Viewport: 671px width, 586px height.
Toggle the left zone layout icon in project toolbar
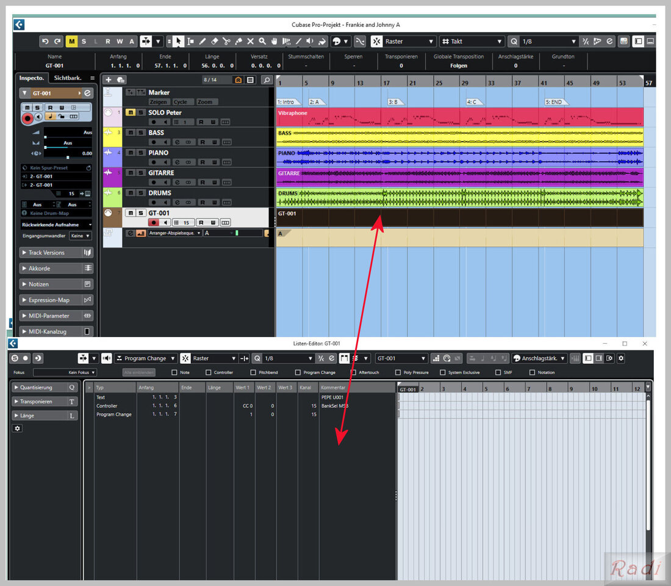pyautogui.click(x=638, y=42)
